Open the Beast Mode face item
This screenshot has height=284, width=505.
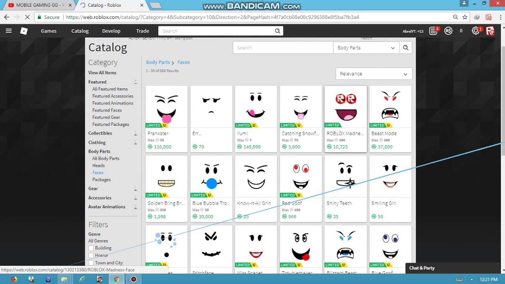pyautogui.click(x=390, y=119)
